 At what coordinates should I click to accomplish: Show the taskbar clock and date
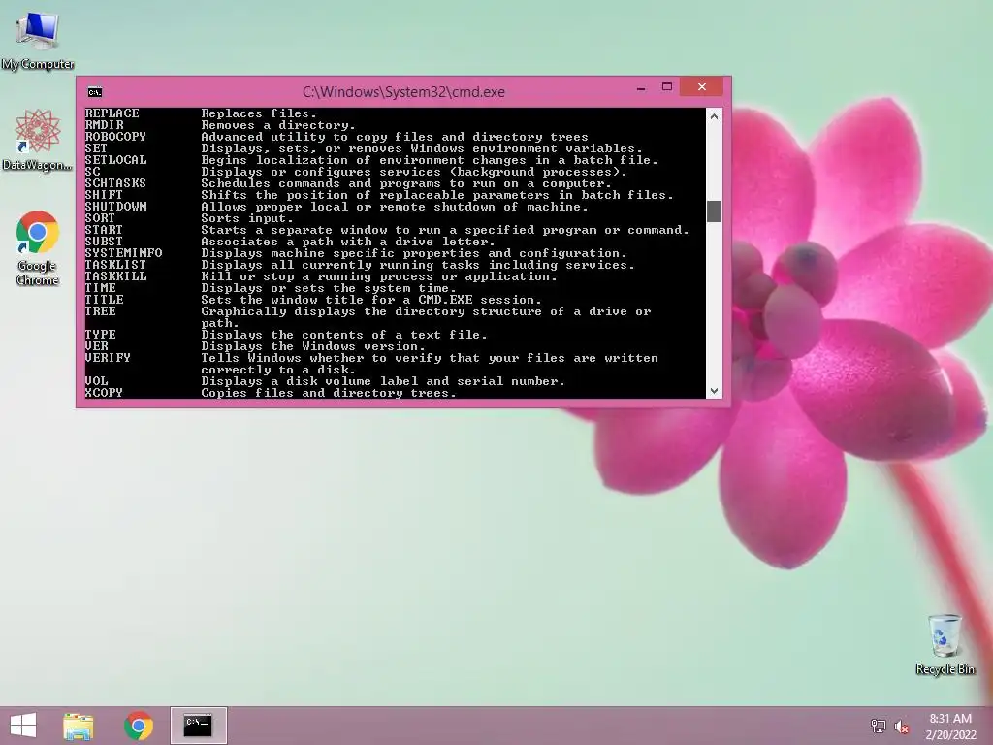(x=950, y=726)
